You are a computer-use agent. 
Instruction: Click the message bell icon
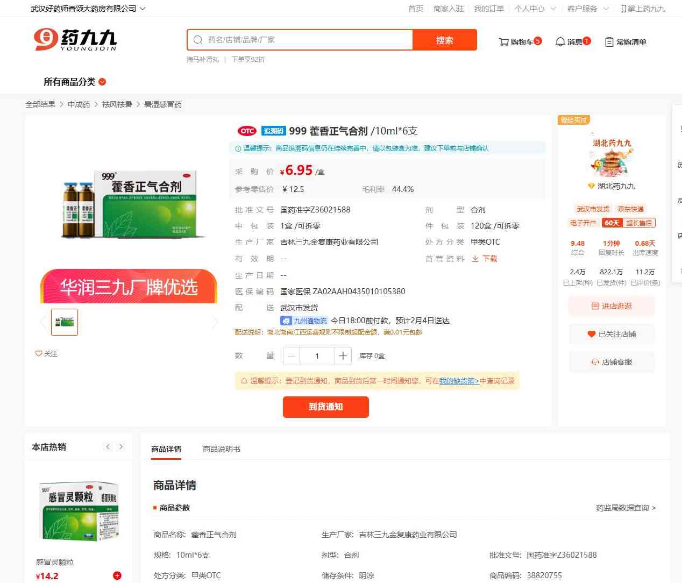pos(560,42)
